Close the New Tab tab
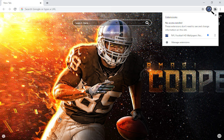This screenshot has height=140, width=224. [x=41, y=3]
